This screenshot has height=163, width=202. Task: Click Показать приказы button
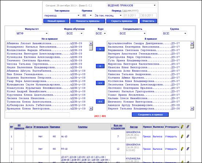[87, 21]
